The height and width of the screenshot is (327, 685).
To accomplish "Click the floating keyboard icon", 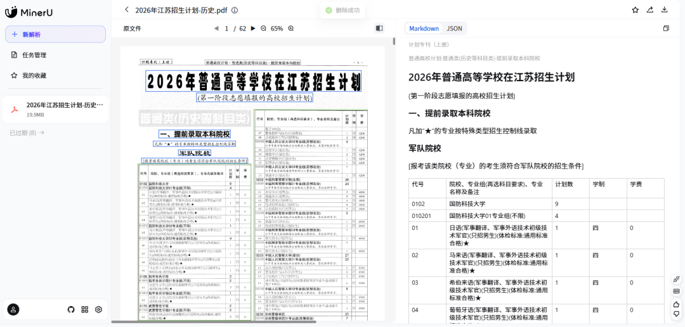I will click(677, 291).
